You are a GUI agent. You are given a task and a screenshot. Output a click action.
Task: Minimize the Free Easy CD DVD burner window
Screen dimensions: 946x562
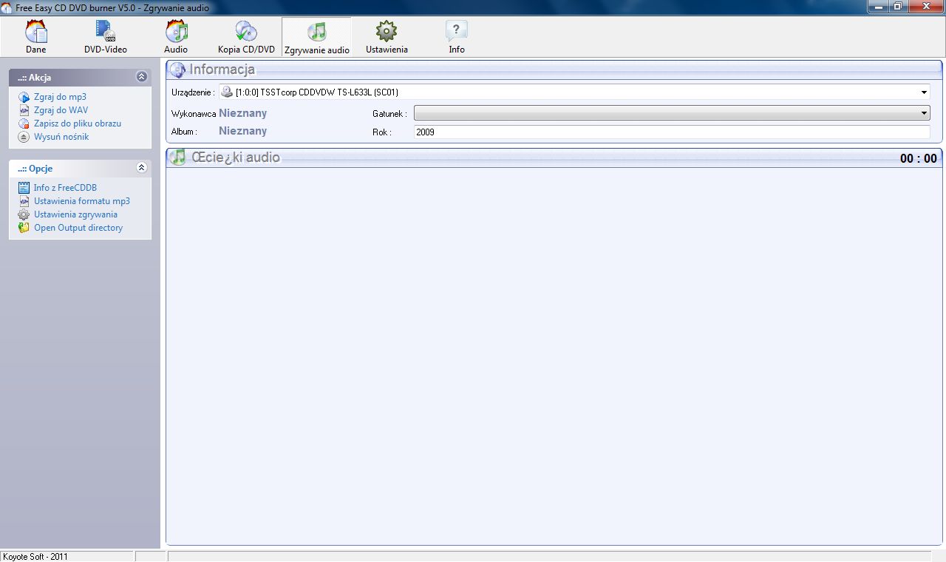pos(878,6)
